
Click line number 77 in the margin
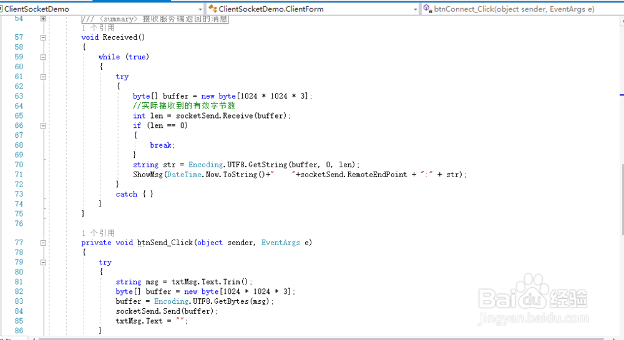pos(19,243)
